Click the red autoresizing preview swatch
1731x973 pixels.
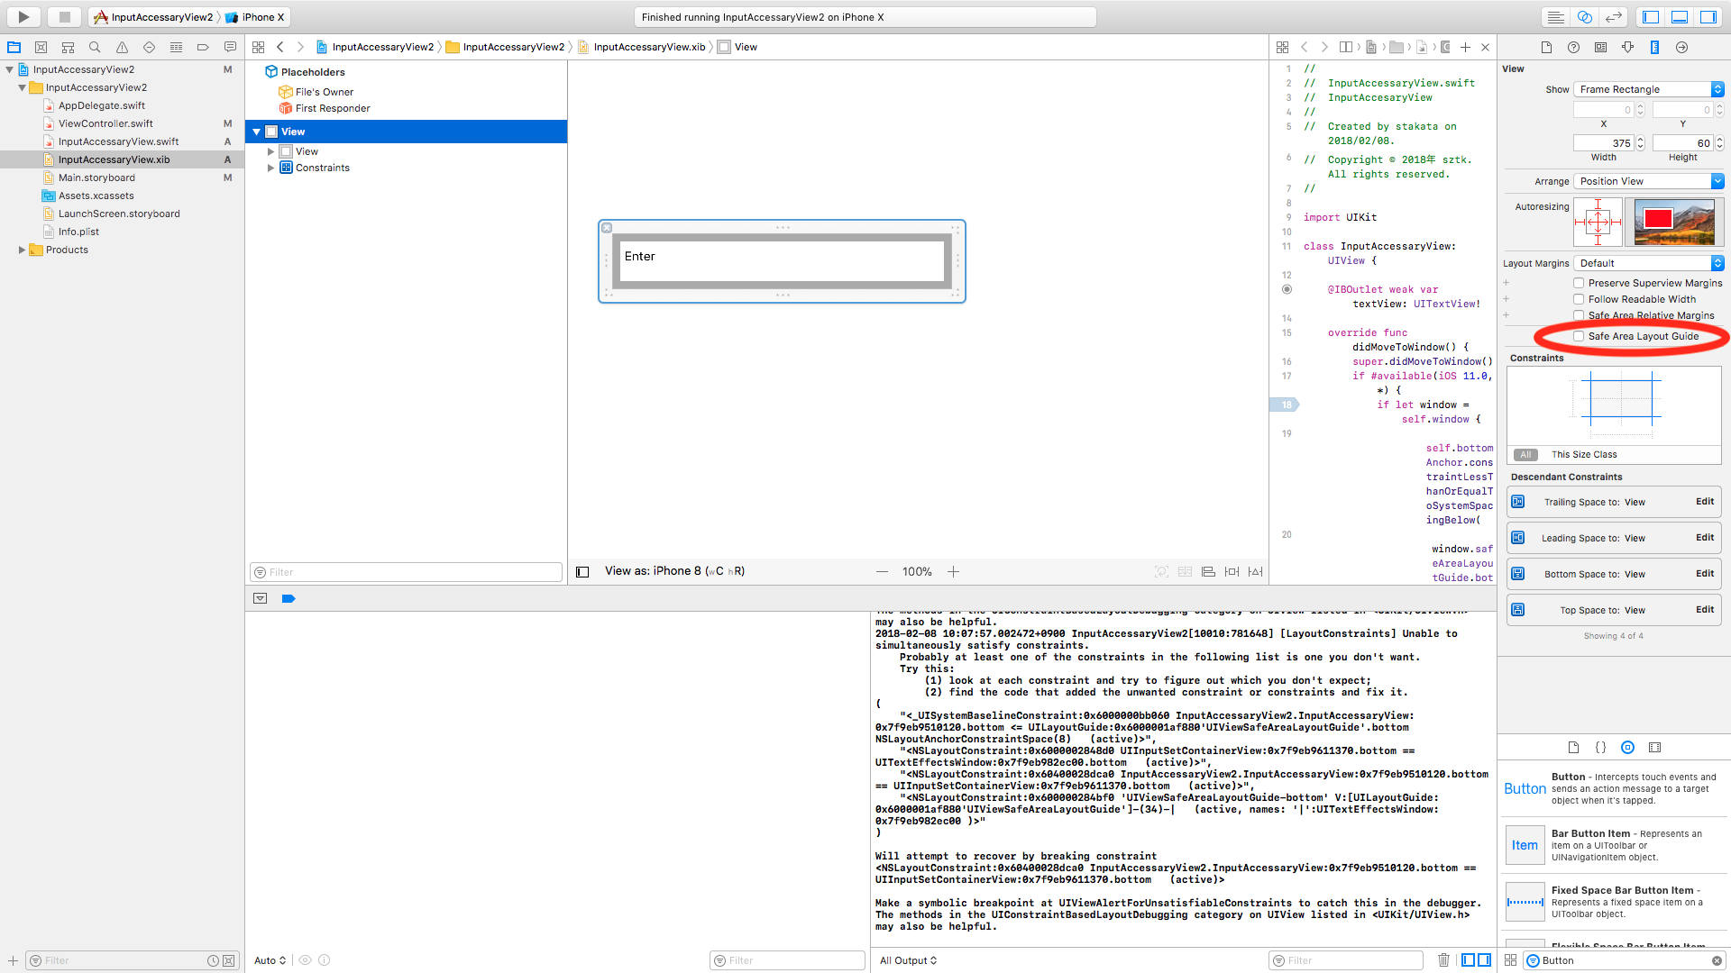point(1657,218)
